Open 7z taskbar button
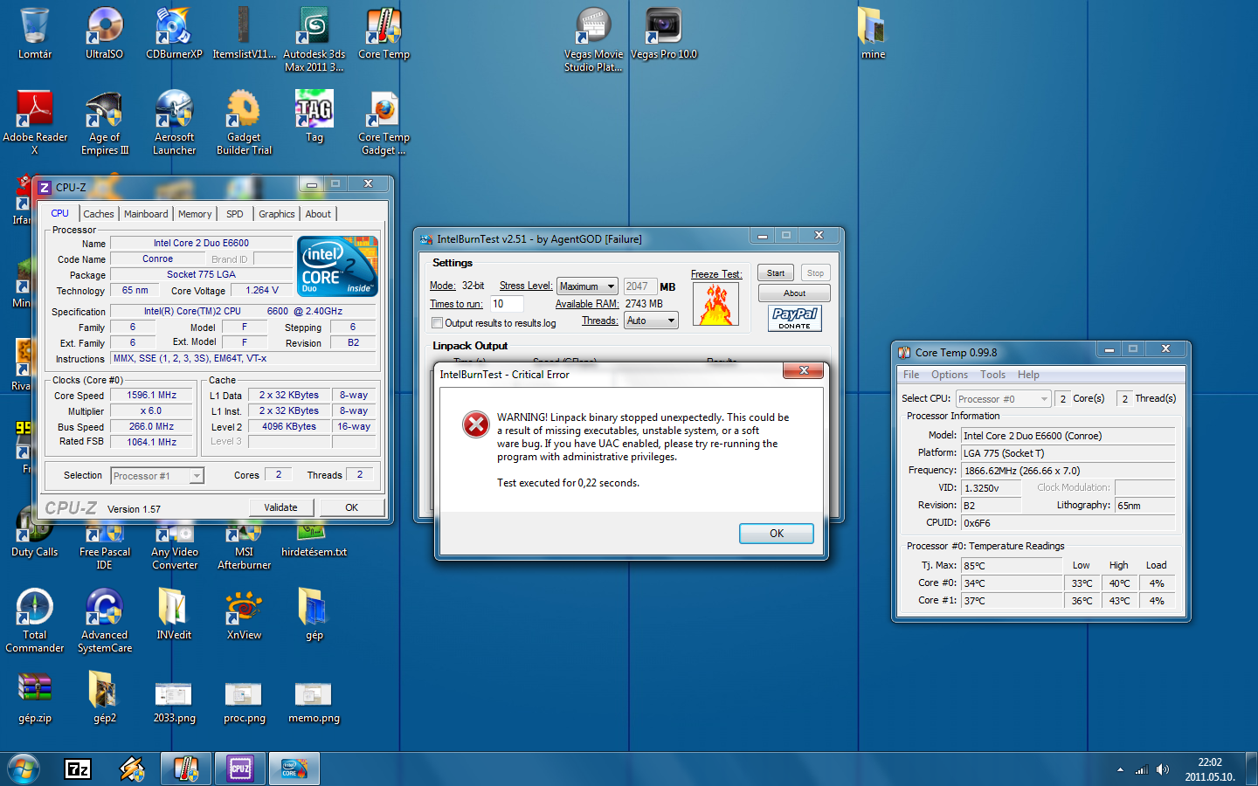This screenshot has width=1258, height=786. 78,769
